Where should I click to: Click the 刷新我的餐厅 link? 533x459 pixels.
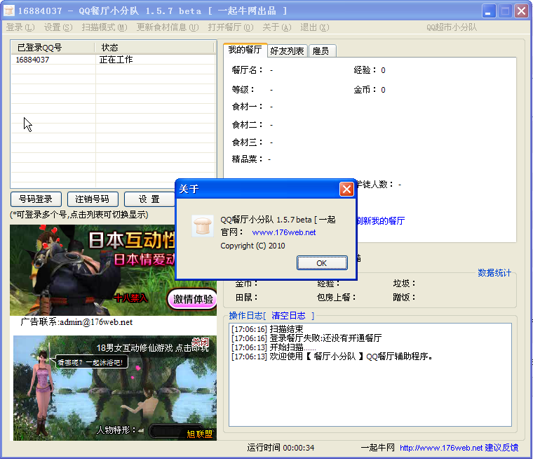pos(380,221)
